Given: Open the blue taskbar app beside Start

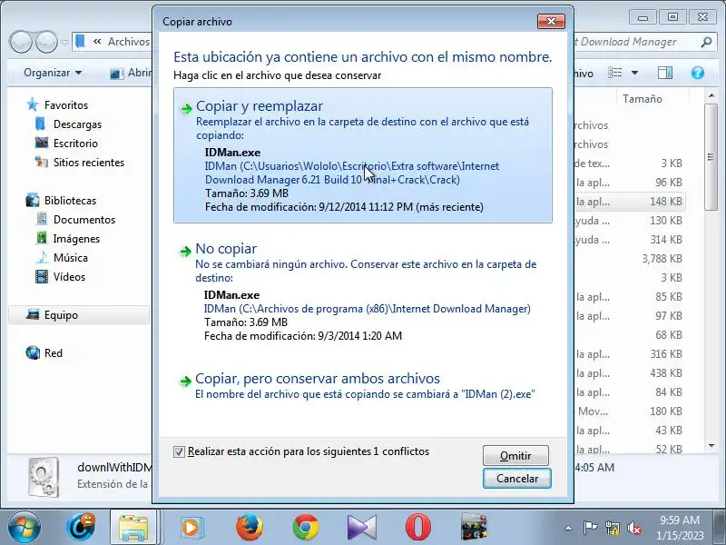Looking at the screenshot, I should pyautogui.click(x=80, y=528).
